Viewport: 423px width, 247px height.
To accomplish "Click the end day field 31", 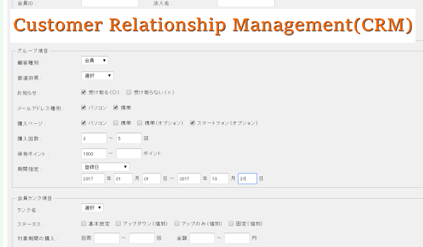I will click(248, 179).
